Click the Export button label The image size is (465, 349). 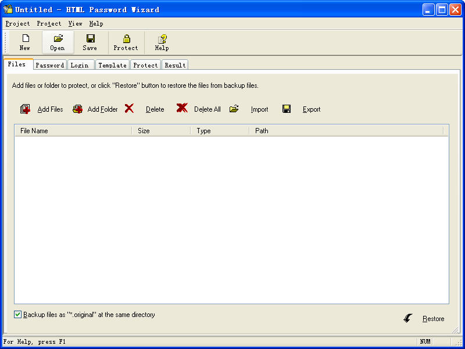coord(312,109)
